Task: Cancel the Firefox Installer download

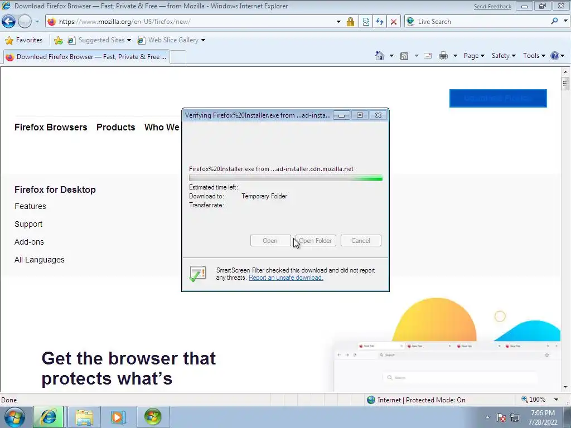Action: [x=361, y=241]
